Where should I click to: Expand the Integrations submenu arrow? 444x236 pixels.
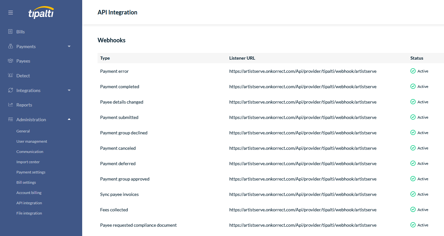pos(69,90)
